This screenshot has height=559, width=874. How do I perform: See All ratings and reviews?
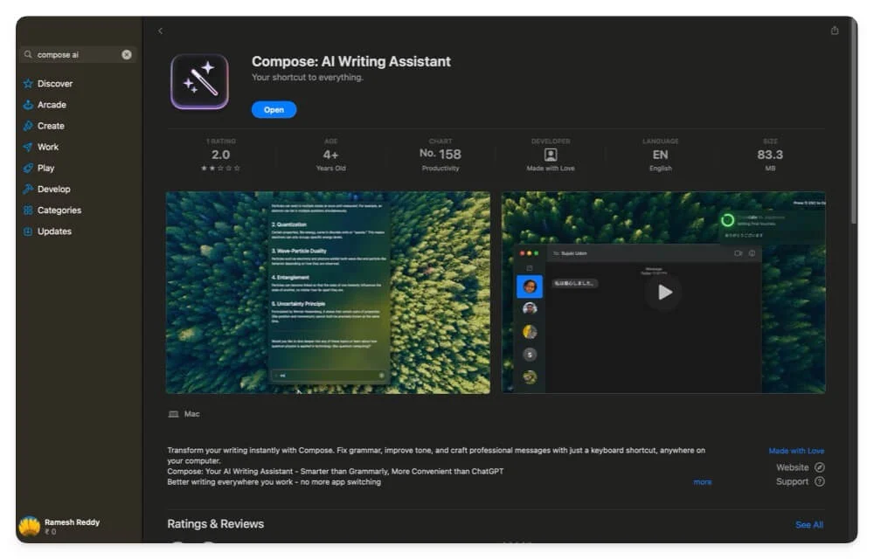click(808, 525)
